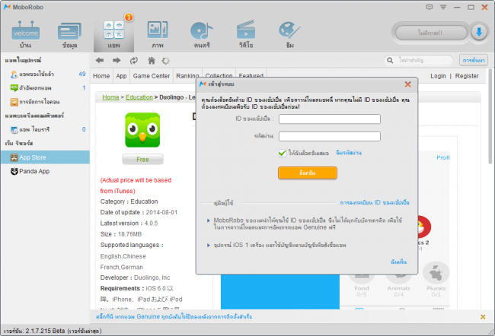
Task: Click the Genuine app notification link
Action: click(x=174, y=317)
